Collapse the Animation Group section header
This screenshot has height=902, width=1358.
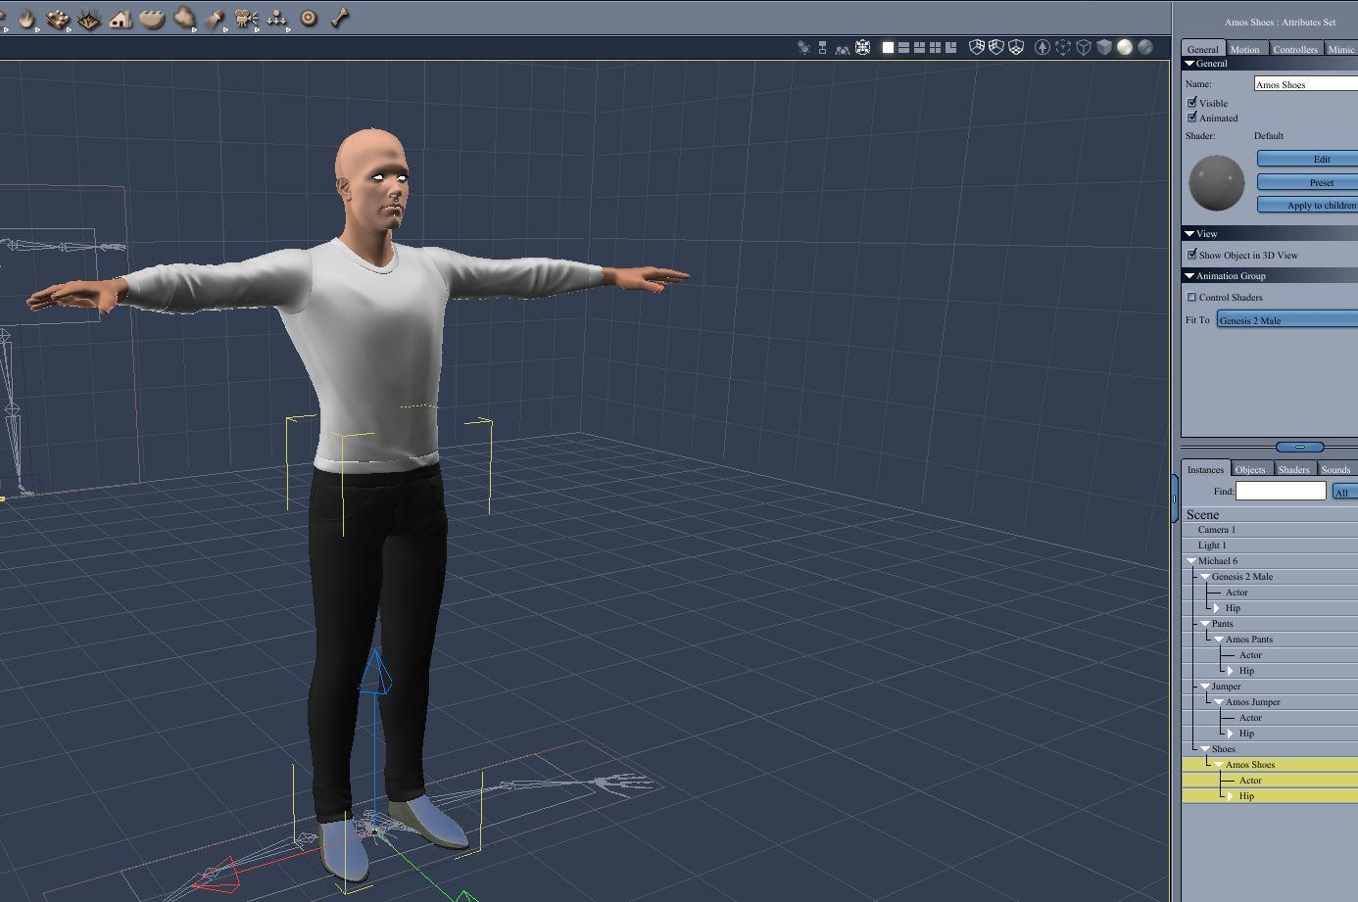[1188, 275]
